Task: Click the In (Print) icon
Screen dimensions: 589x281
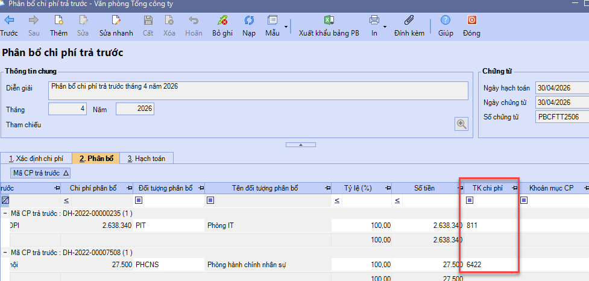Action: 374,21
